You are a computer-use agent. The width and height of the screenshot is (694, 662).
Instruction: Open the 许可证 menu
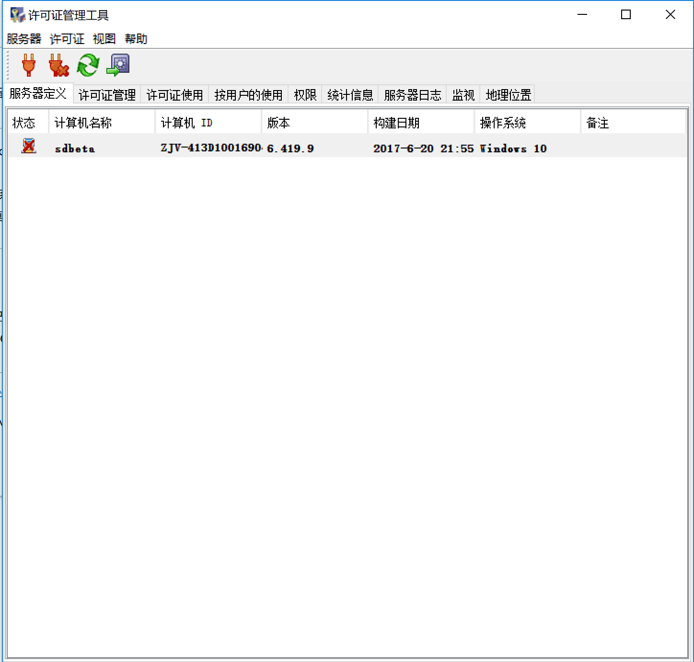[67, 39]
